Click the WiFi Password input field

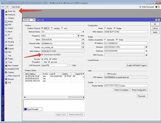coord(54,65)
